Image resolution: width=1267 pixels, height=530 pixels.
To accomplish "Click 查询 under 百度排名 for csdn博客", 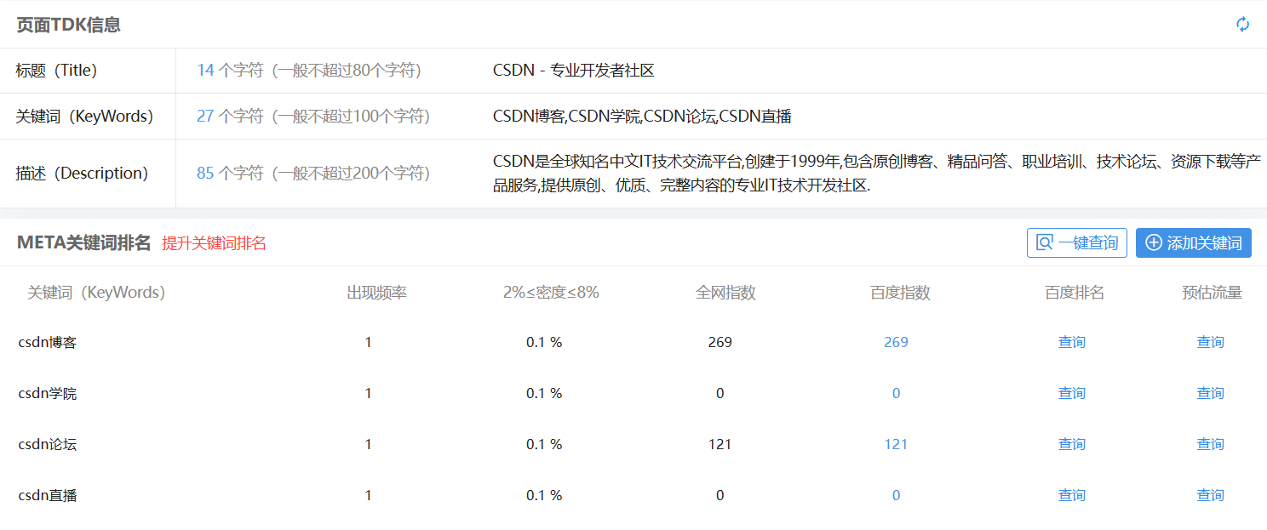I will point(1072,342).
